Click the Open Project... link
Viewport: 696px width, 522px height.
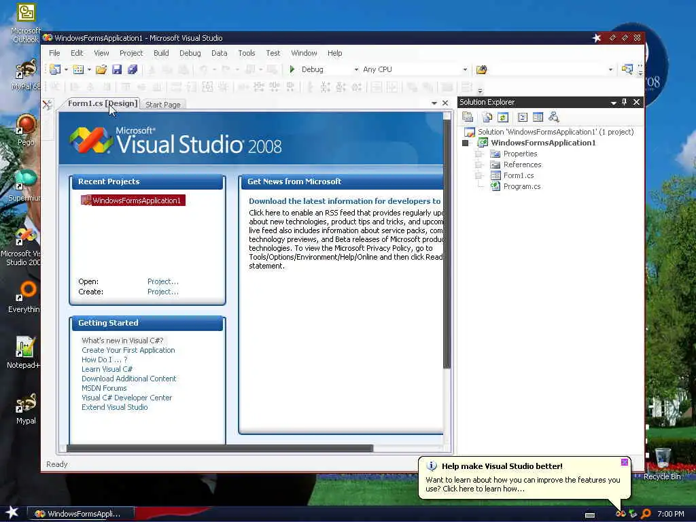click(x=163, y=281)
